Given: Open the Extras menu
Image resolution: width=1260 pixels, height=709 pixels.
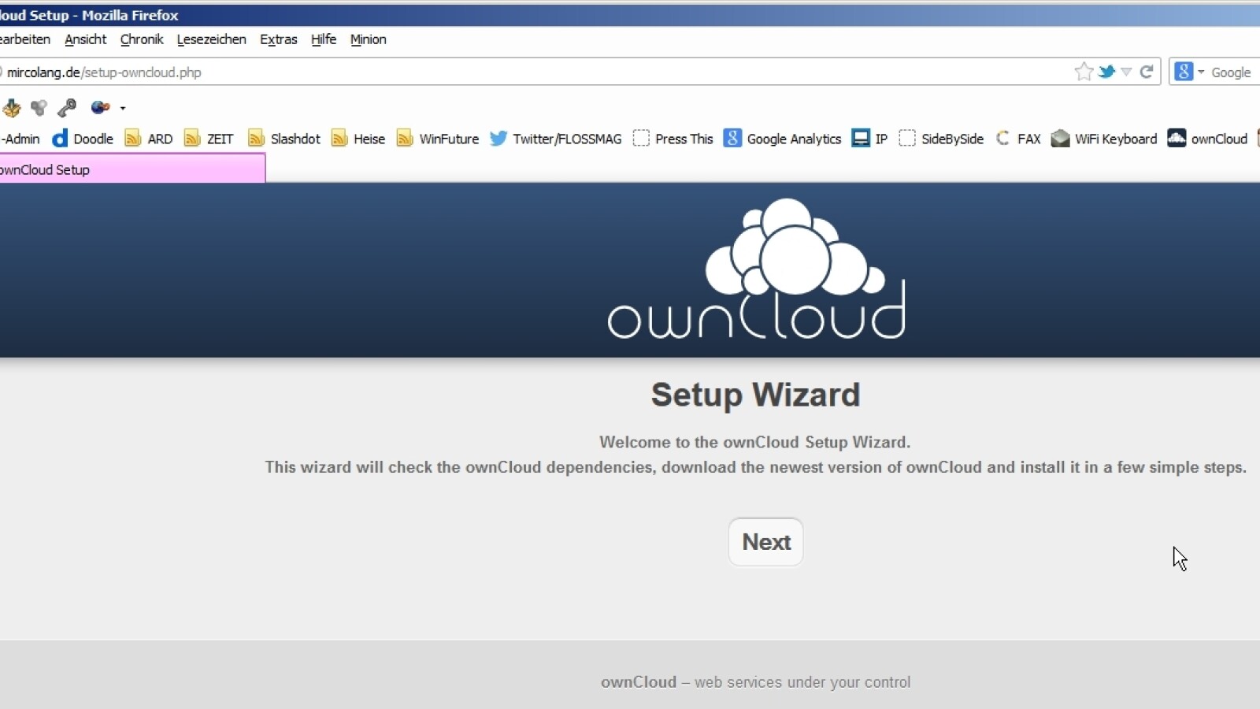Looking at the screenshot, I should (x=279, y=39).
